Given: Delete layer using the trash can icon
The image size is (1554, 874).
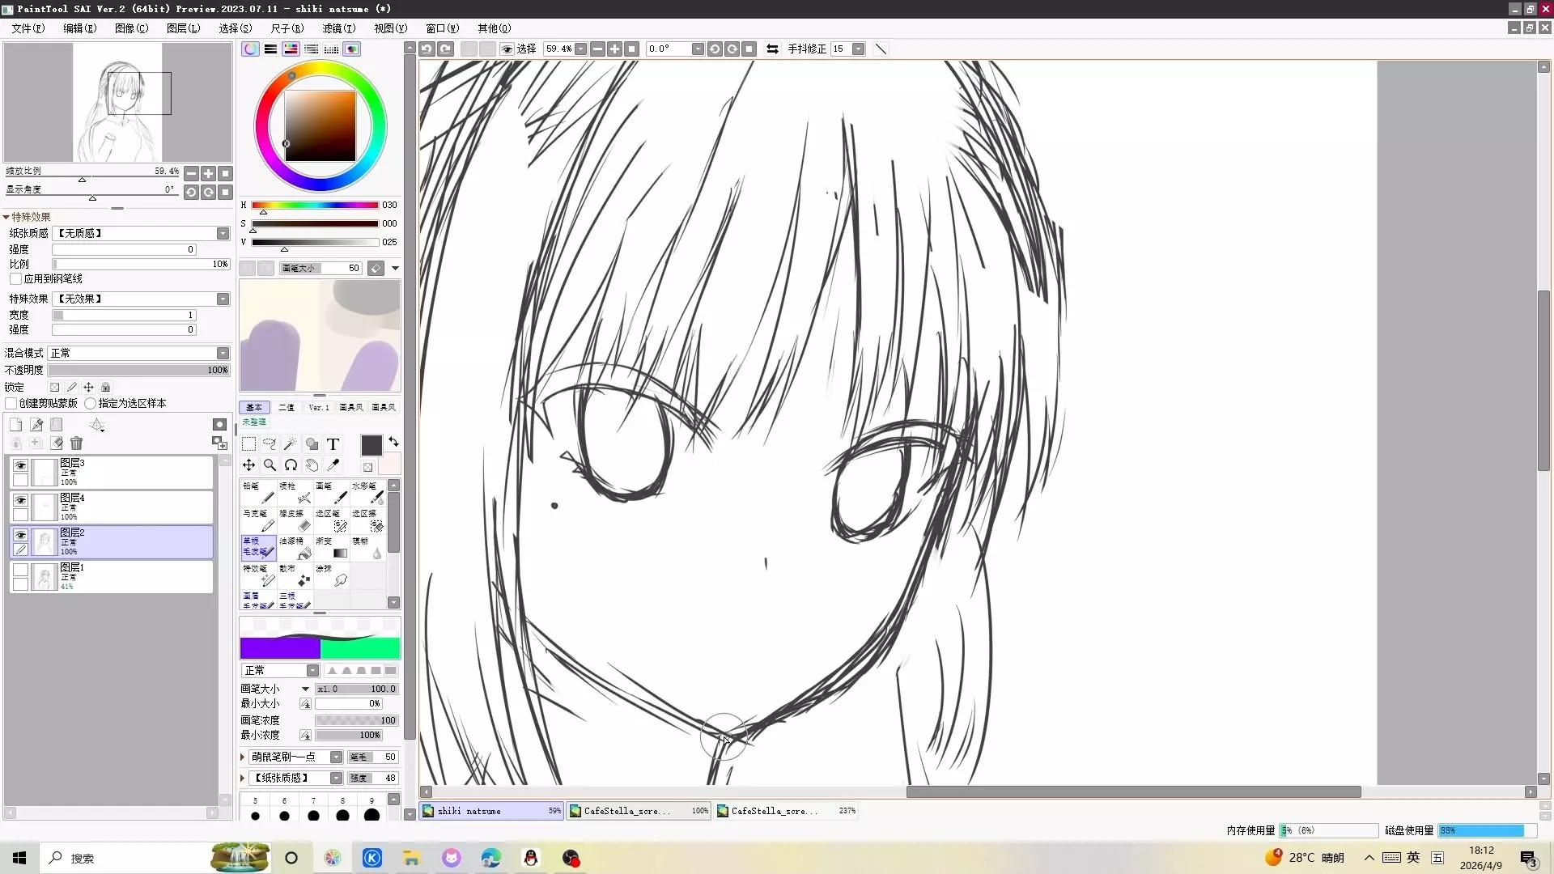Looking at the screenshot, I should coord(77,443).
